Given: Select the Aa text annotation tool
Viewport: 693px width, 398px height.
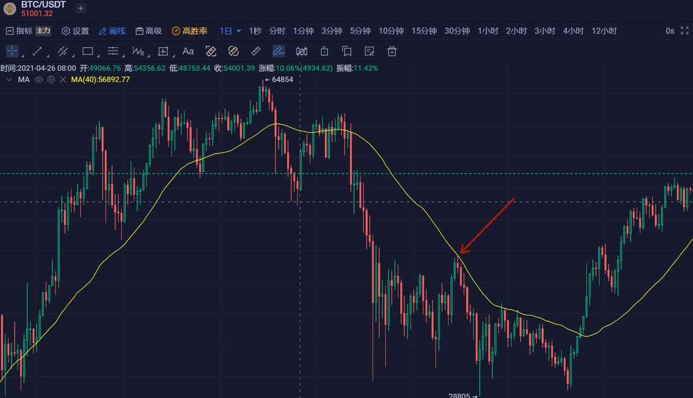Looking at the screenshot, I should point(188,51).
